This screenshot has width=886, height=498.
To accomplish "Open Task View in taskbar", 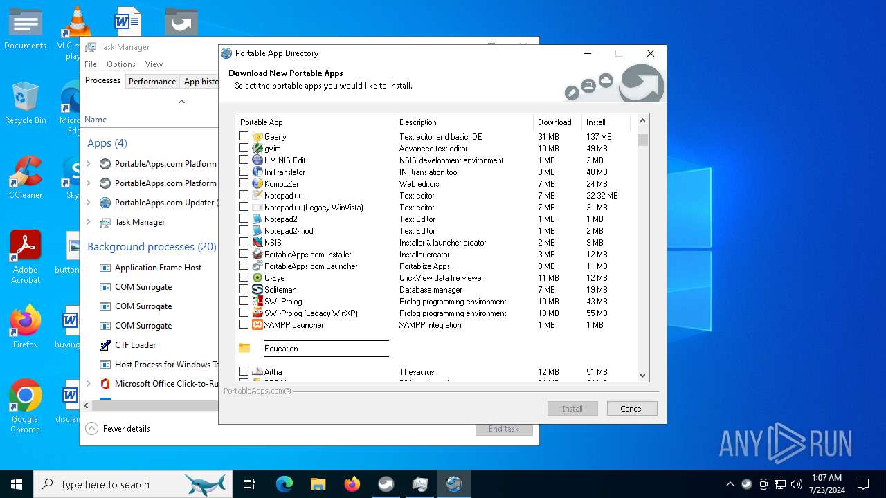I will (x=249, y=484).
